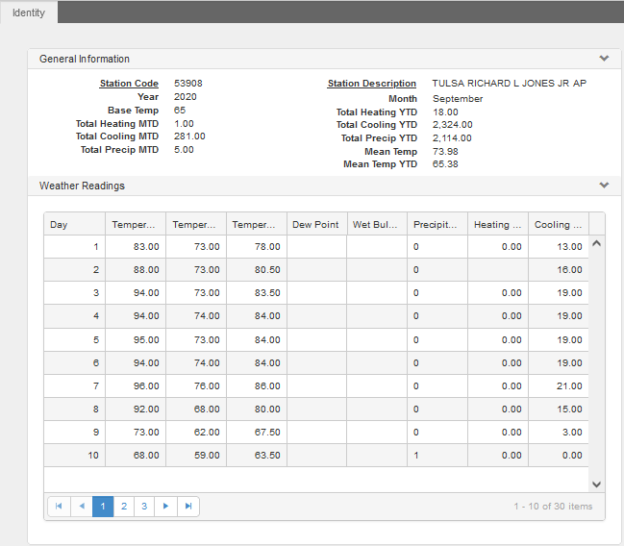This screenshot has height=546, width=624.
Task: Collapse the Weather Readings section
Action: [x=604, y=186]
